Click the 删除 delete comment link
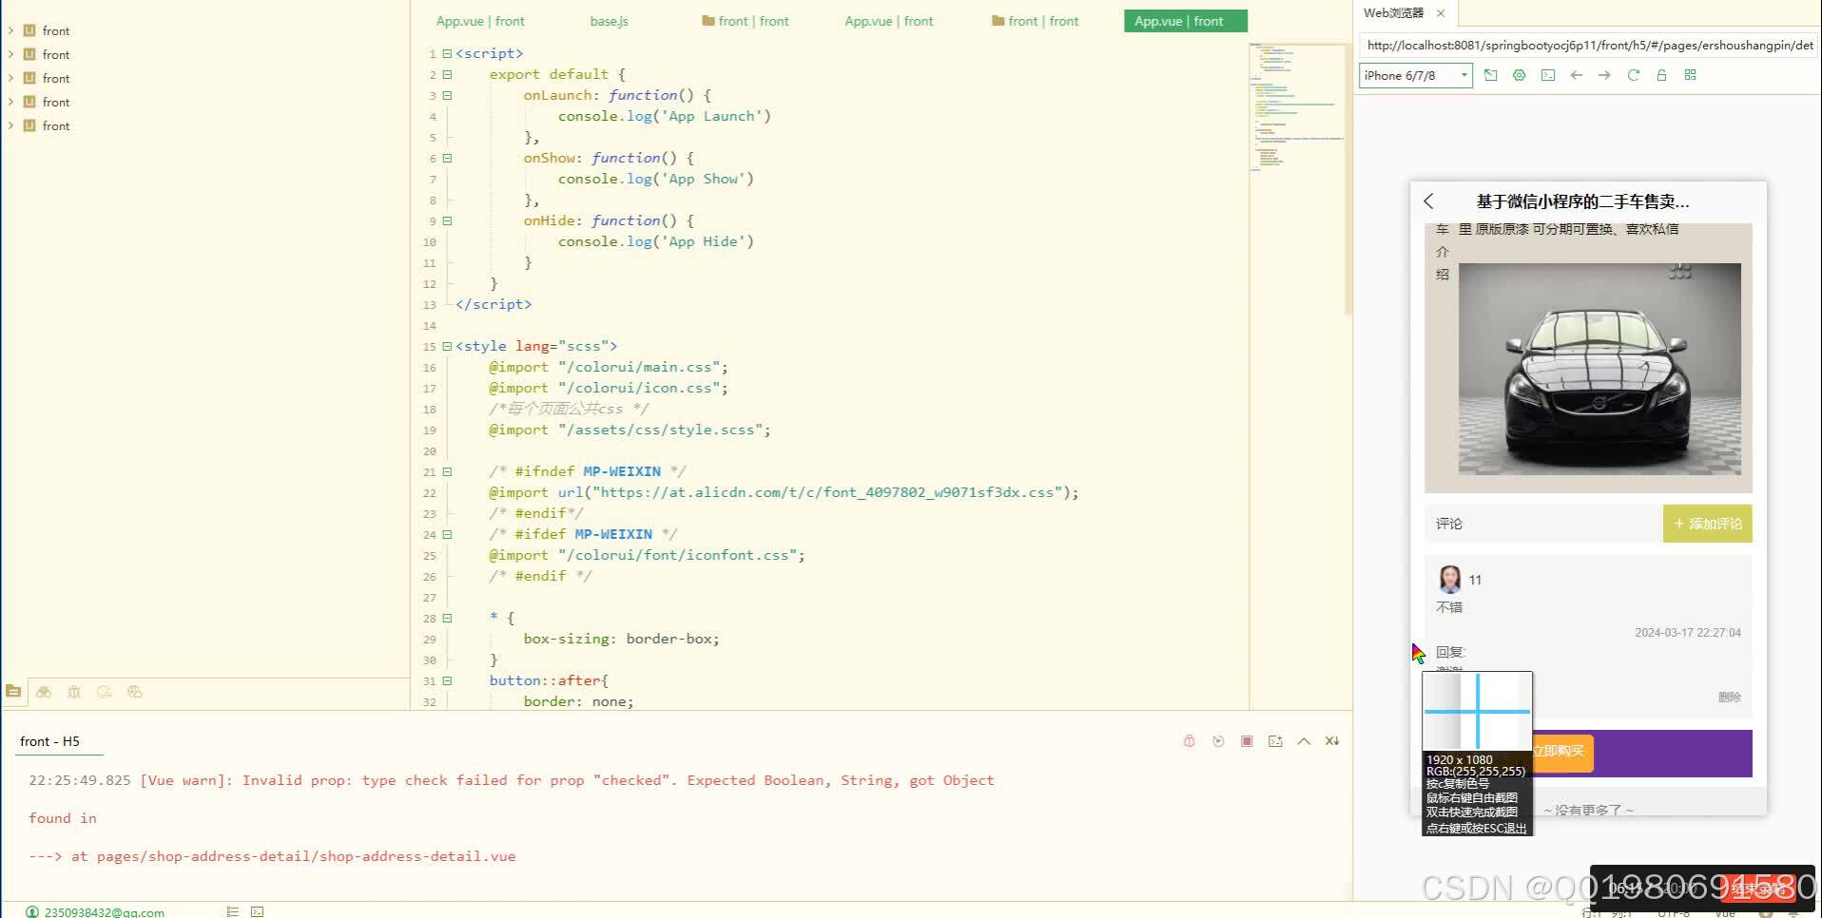Image resolution: width=1822 pixels, height=918 pixels. point(1729,697)
